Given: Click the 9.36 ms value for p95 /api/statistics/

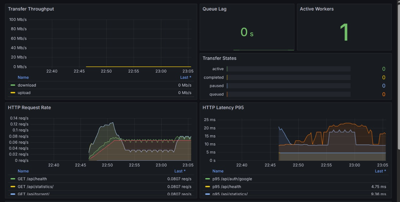Looking at the screenshot, I should [379, 194].
